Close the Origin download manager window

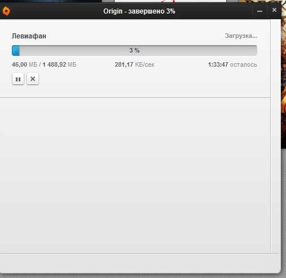(274, 10)
